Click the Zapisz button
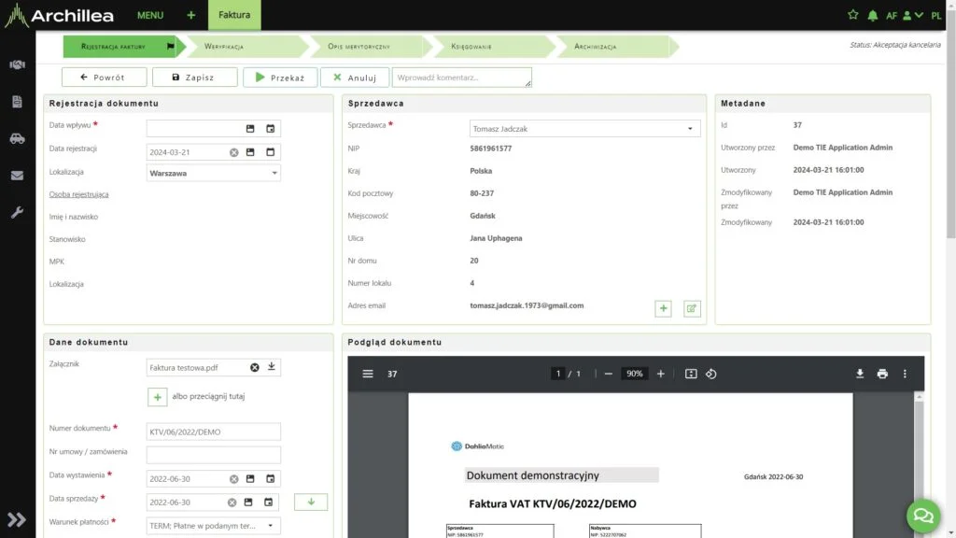The width and height of the screenshot is (956, 538). pos(194,78)
